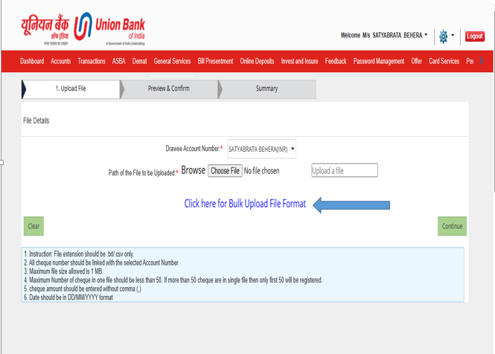Expand the settings gear dropdown arrow

[453, 36]
